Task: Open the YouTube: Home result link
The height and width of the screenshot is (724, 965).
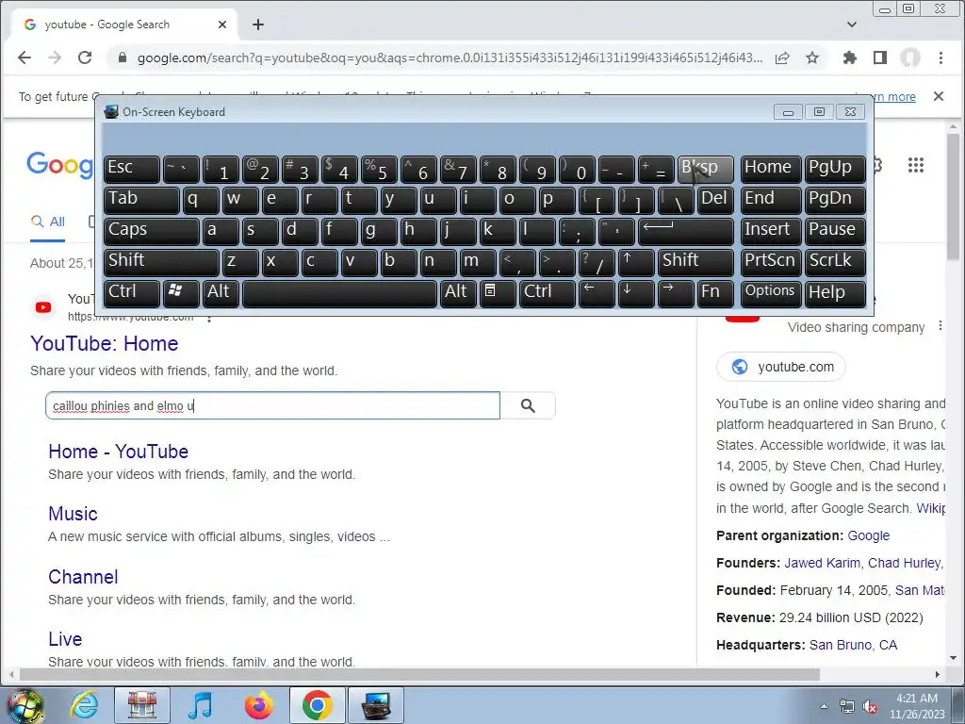Action: (x=104, y=343)
